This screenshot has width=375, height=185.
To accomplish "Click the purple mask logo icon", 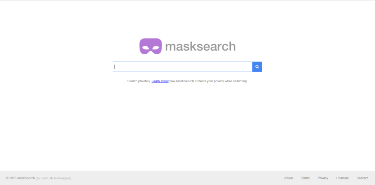I will pos(151,46).
